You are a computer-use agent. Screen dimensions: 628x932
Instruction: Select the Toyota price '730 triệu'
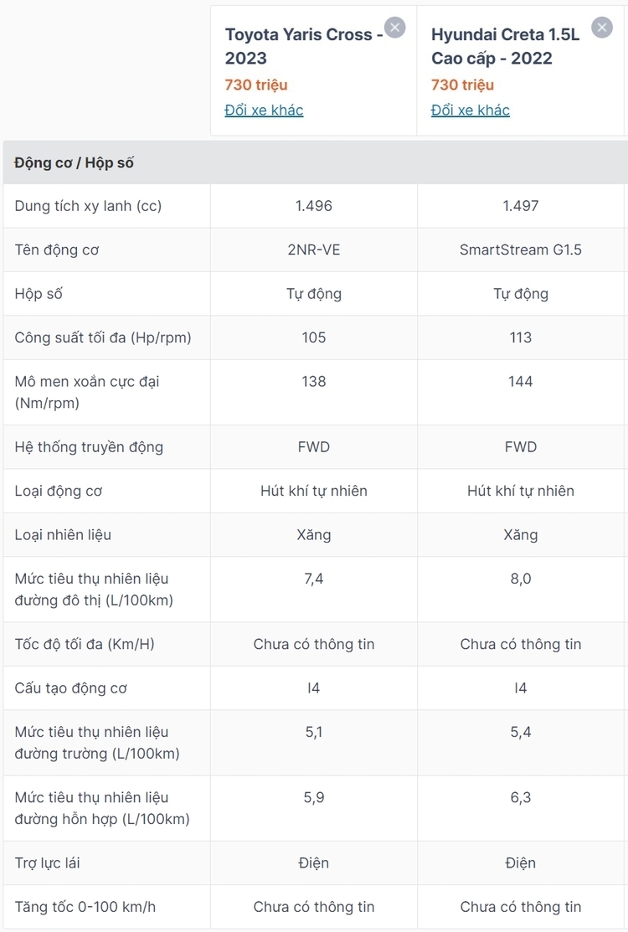[256, 85]
